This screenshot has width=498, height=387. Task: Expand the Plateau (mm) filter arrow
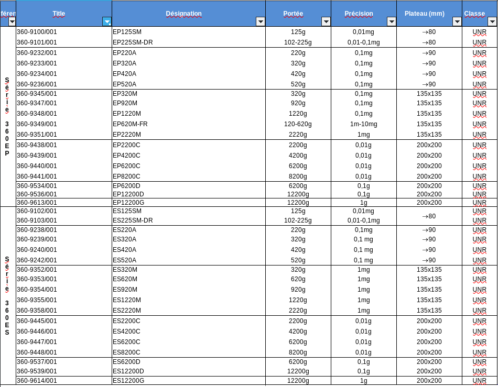tap(457, 21)
